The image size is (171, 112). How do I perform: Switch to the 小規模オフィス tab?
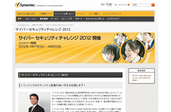(45, 14)
